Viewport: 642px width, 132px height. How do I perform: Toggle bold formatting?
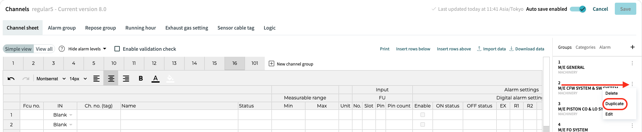141,79
